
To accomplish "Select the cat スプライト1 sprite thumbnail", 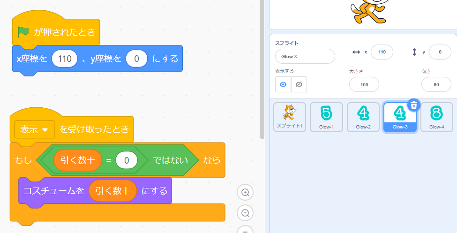I will [290, 117].
